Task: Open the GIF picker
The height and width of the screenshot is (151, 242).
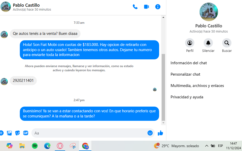Action: tap(25, 133)
